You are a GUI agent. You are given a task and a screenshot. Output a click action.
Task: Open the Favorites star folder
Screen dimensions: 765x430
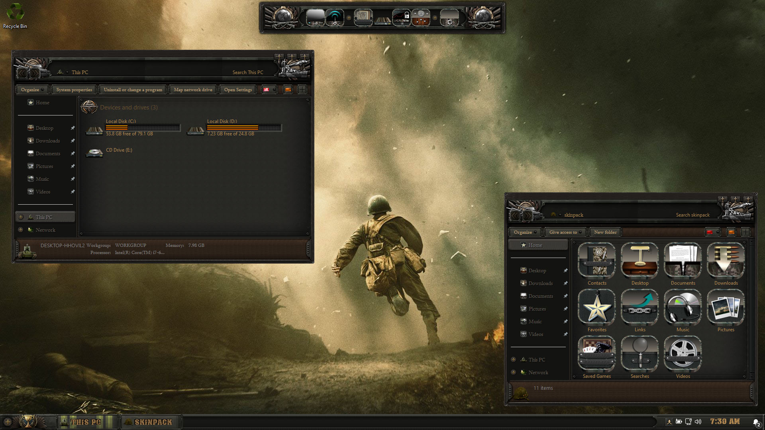coord(596,307)
